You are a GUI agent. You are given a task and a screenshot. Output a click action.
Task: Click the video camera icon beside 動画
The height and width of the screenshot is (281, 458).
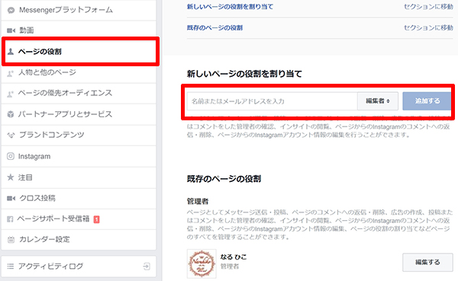pyautogui.click(x=11, y=30)
